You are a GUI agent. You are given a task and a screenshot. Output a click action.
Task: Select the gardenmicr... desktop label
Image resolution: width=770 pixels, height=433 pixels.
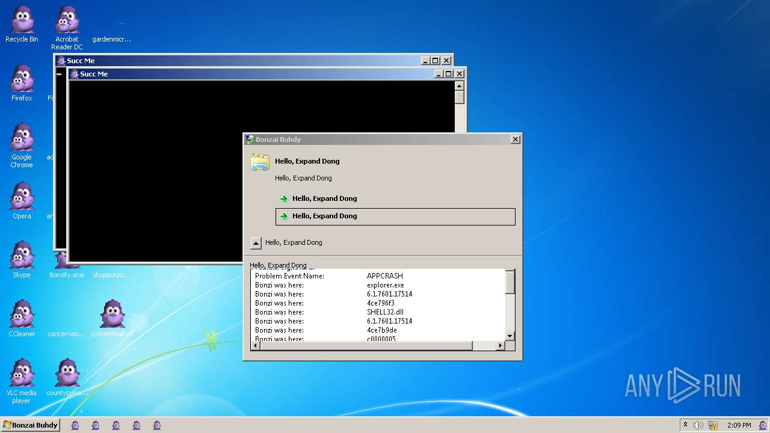coord(112,39)
